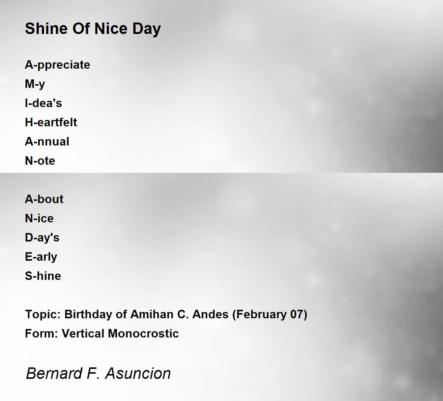Select the line I-dea's
Screen dimensions: 443x401
(x=44, y=103)
